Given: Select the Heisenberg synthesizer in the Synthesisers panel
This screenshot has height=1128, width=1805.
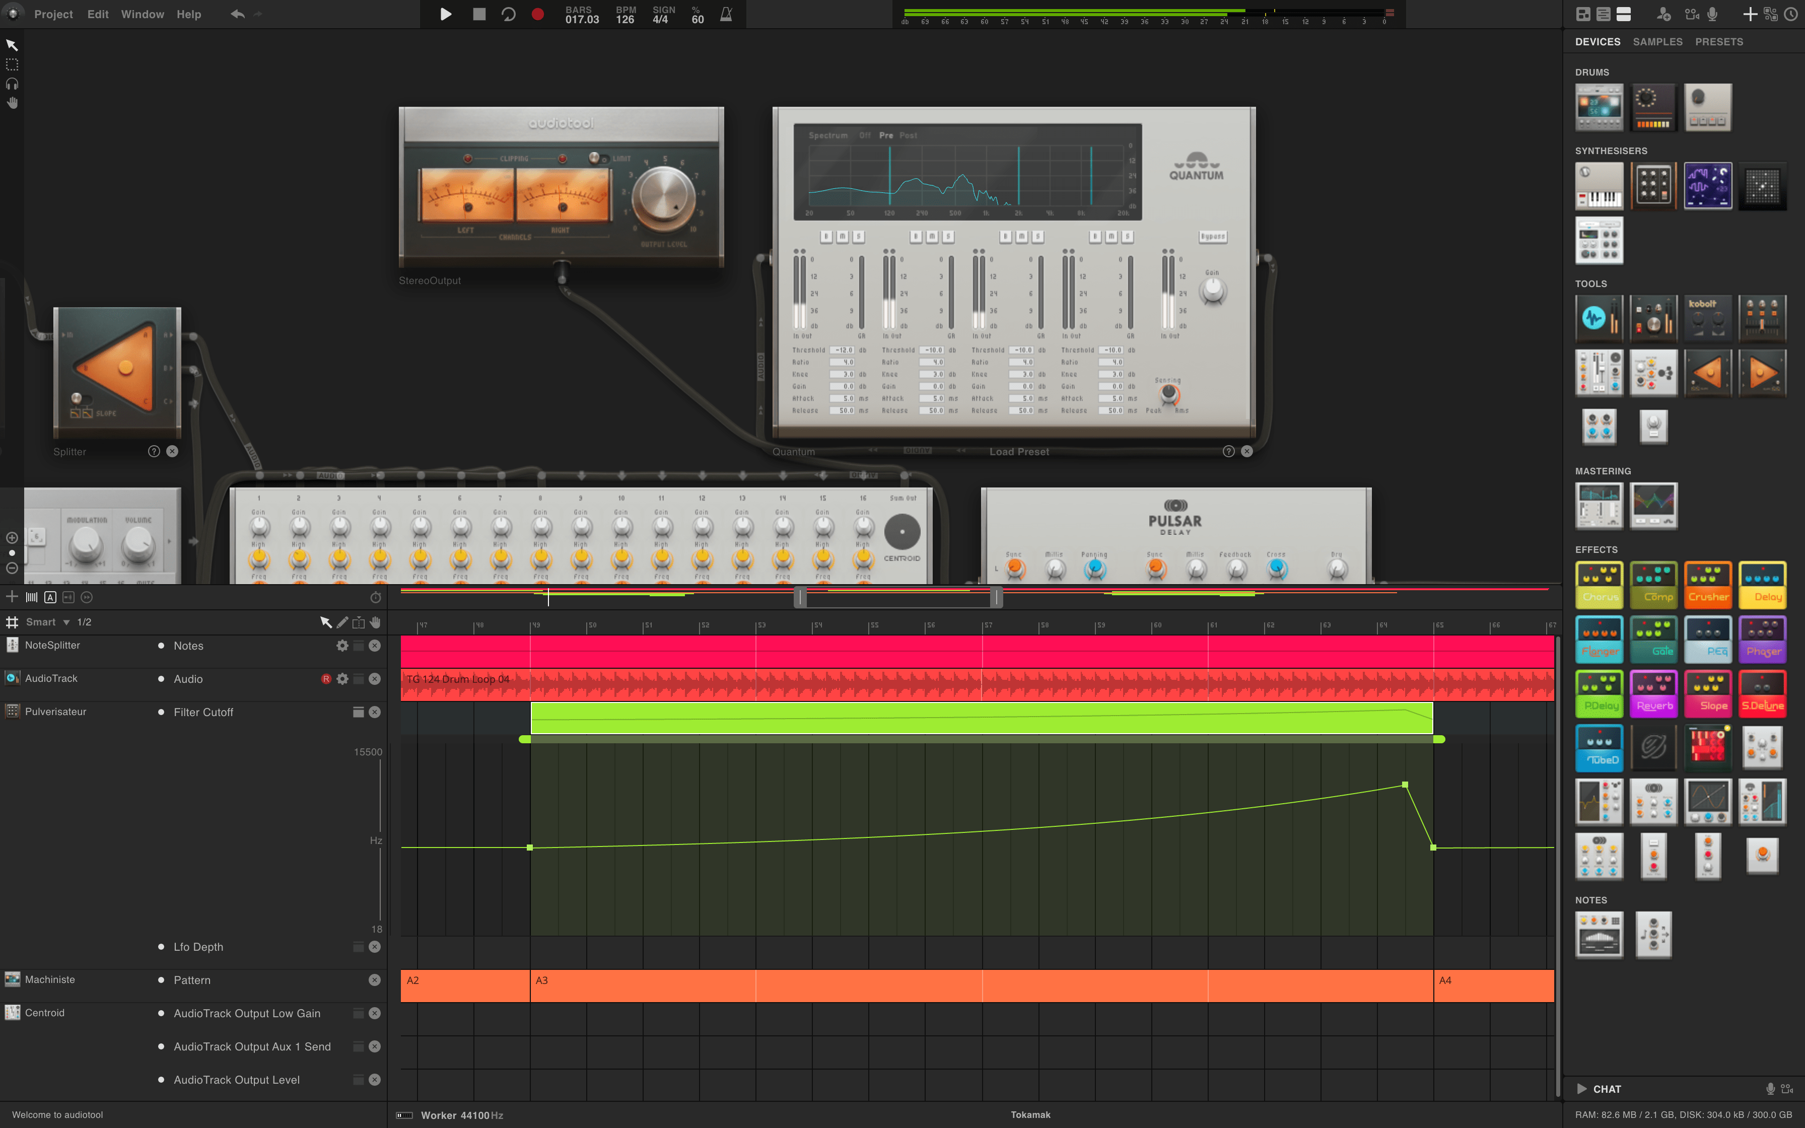Looking at the screenshot, I should (1708, 185).
